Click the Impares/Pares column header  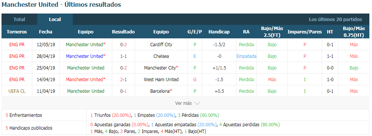(x=305, y=32)
